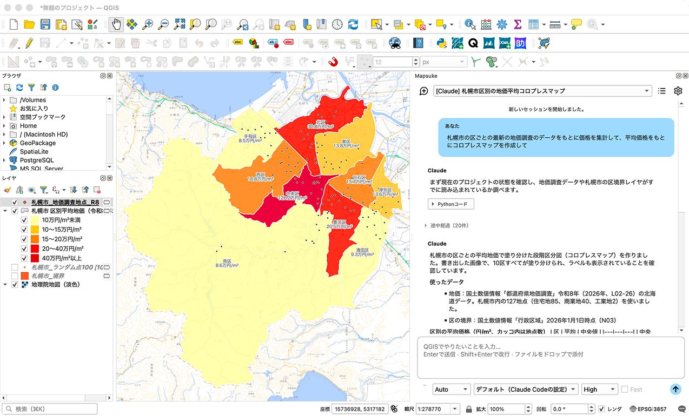Select the Pan Map hand tool

[x=116, y=24]
